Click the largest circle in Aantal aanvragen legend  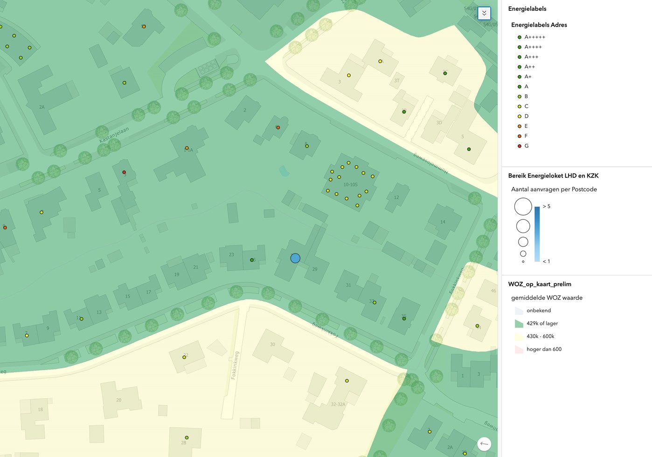523,206
